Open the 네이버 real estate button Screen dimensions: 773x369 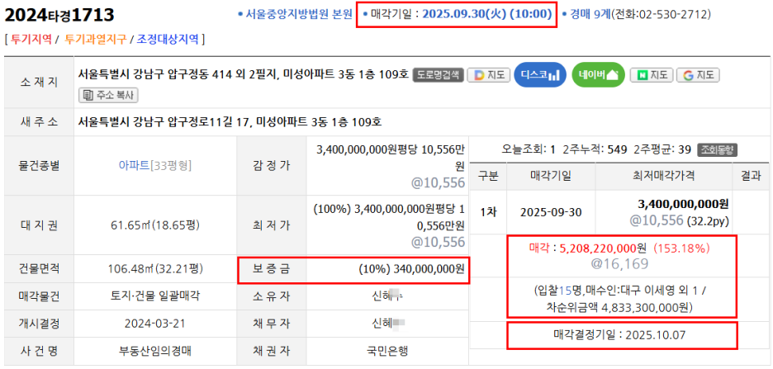click(598, 75)
